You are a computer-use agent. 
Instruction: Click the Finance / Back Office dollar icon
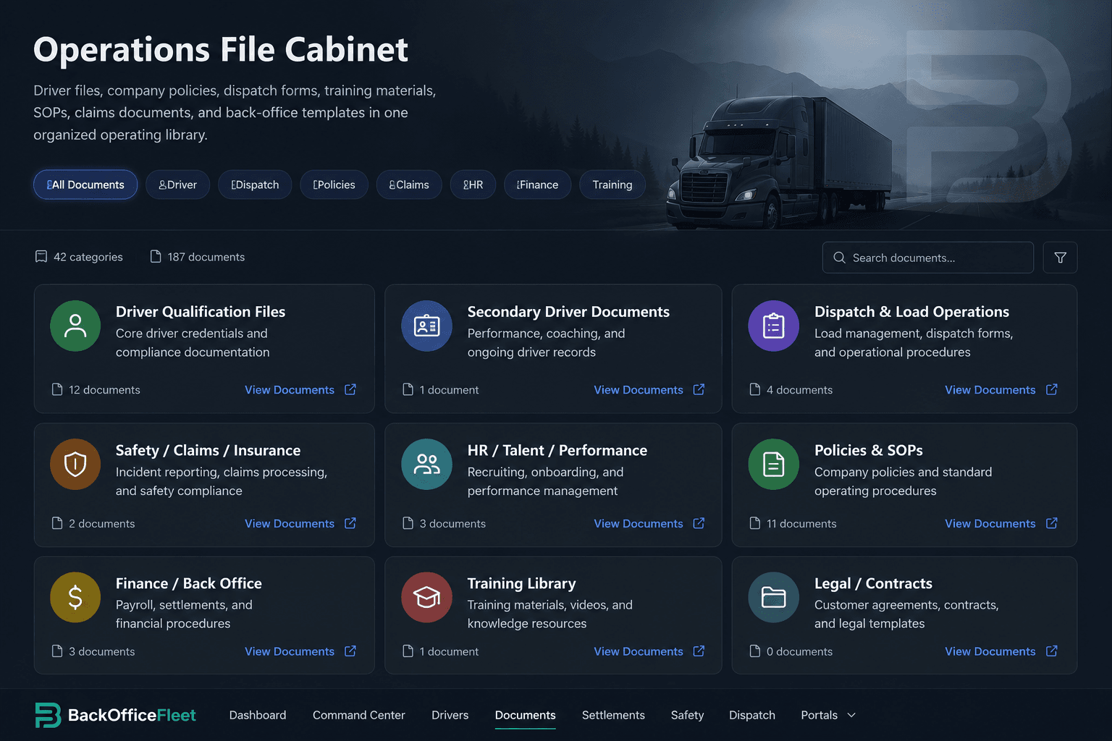pos(75,598)
